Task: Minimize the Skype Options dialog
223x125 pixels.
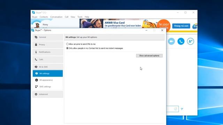Action: pos(146,30)
